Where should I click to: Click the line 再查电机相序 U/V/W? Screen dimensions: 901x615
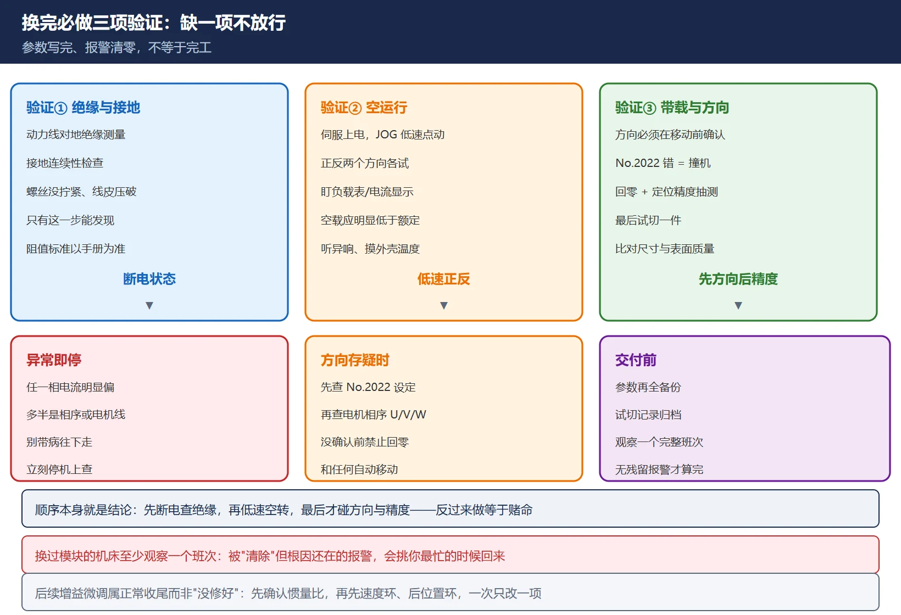[374, 415]
